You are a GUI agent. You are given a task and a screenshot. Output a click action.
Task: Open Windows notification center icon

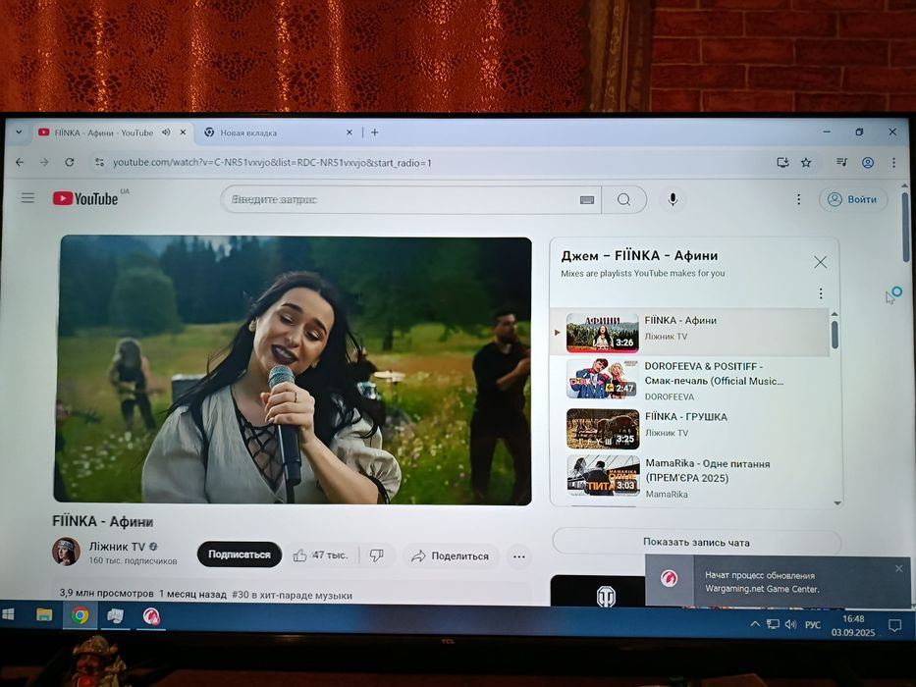[x=894, y=626]
